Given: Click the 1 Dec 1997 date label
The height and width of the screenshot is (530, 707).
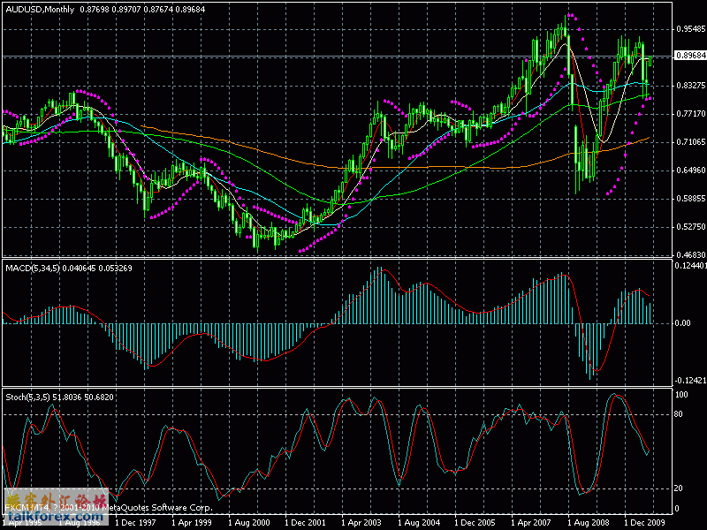Looking at the screenshot, I should click(x=135, y=523).
